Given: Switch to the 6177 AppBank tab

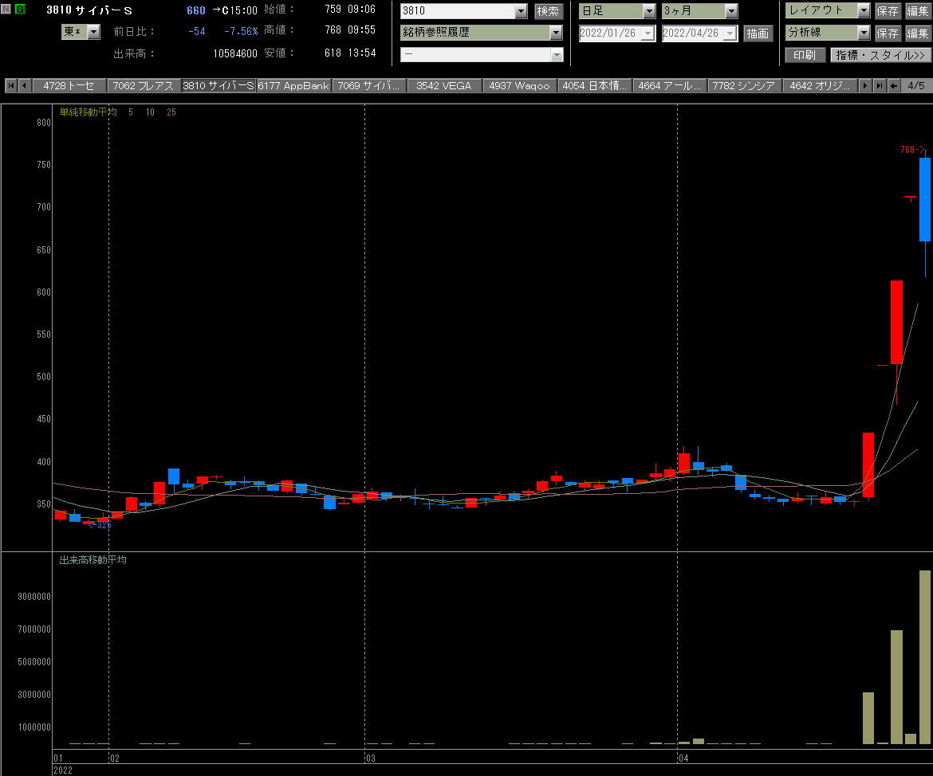Looking at the screenshot, I should pyautogui.click(x=293, y=85).
